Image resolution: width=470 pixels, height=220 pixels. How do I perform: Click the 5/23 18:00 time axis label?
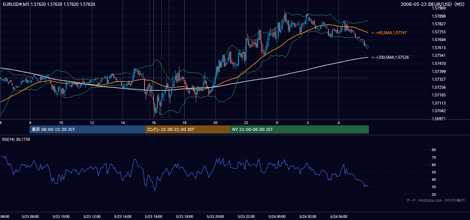pos(185,216)
